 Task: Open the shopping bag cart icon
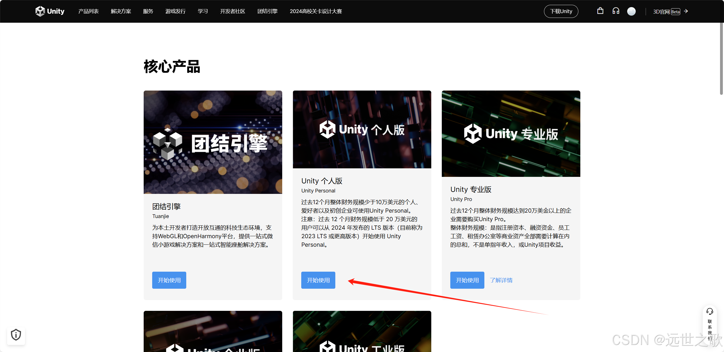[600, 11]
